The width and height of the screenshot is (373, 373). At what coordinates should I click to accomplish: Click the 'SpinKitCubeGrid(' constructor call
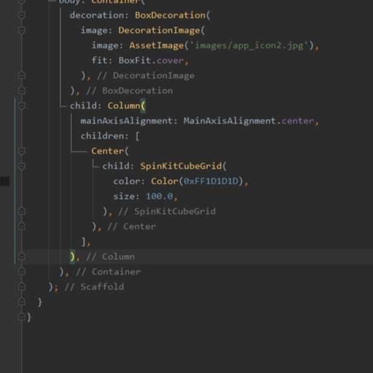pyautogui.click(x=183, y=166)
